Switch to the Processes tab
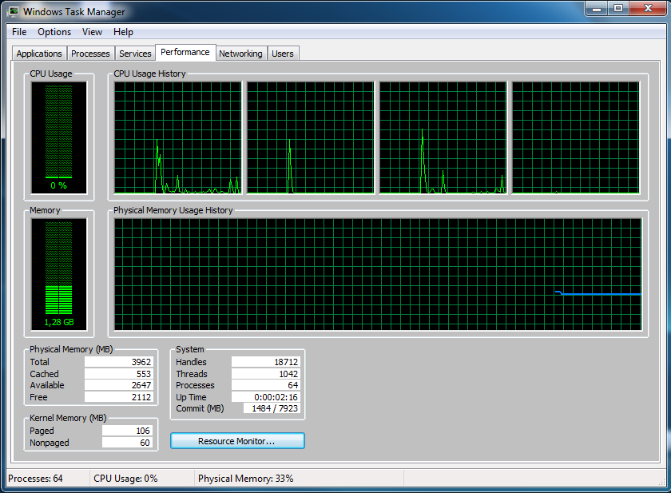Viewport: 671px width, 493px height. [90, 54]
